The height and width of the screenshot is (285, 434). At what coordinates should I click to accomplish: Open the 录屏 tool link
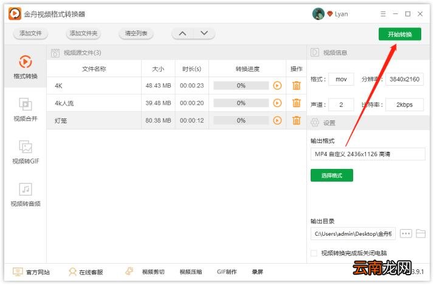point(257,272)
